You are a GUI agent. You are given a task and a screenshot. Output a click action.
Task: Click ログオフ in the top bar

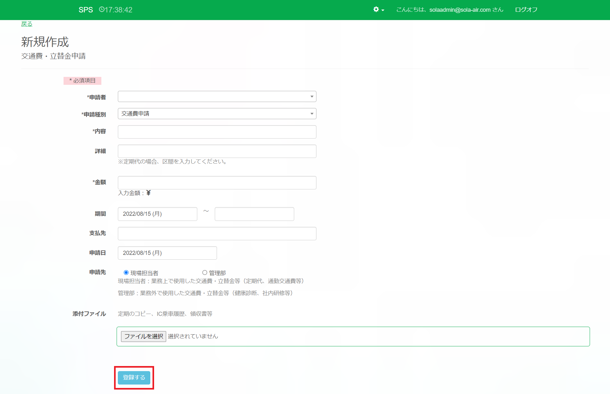[x=526, y=10]
